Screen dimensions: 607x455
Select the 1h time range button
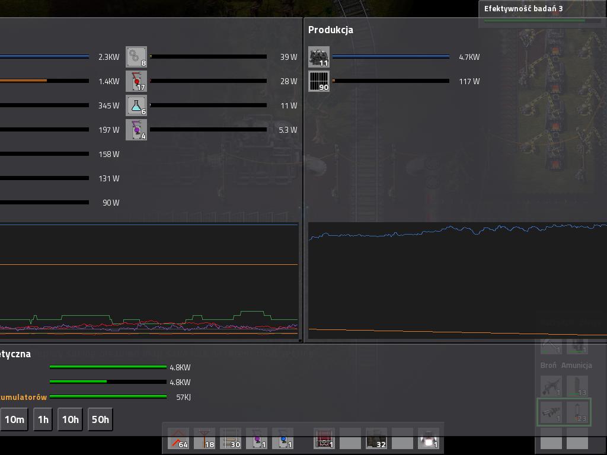click(x=43, y=419)
